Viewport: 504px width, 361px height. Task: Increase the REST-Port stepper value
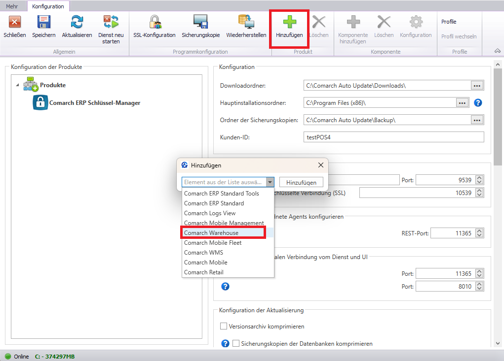tap(479, 231)
